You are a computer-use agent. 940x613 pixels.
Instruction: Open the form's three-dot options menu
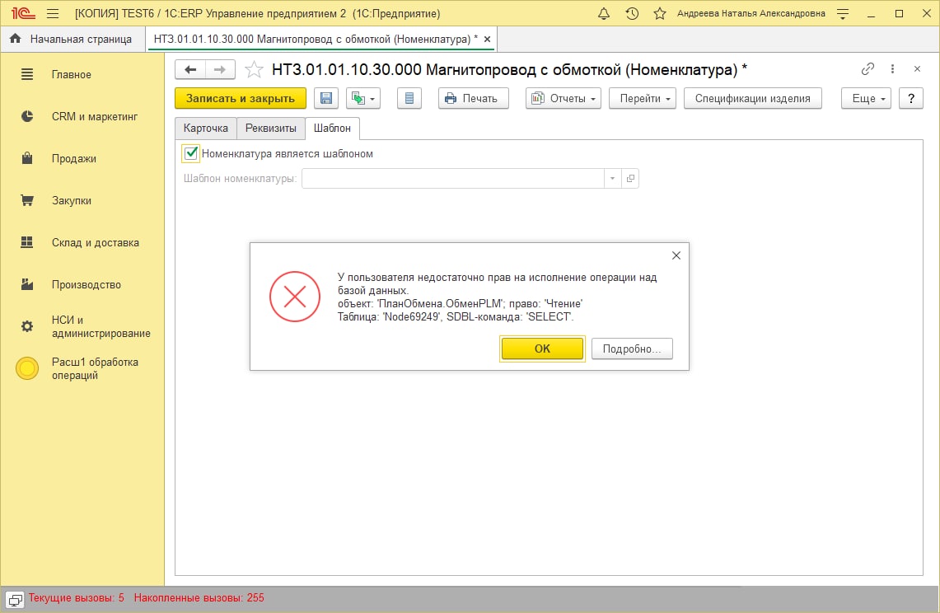point(893,69)
